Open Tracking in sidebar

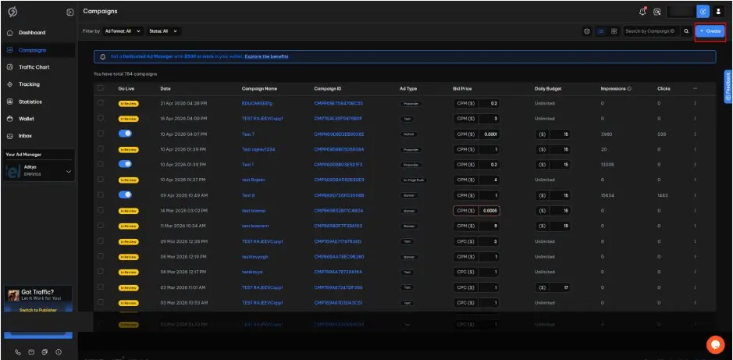click(29, 84)
